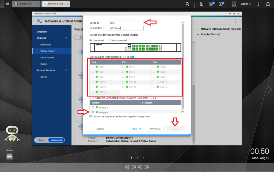
Task: Collapse the Access Services sidebar section
Action: point(66,70)
